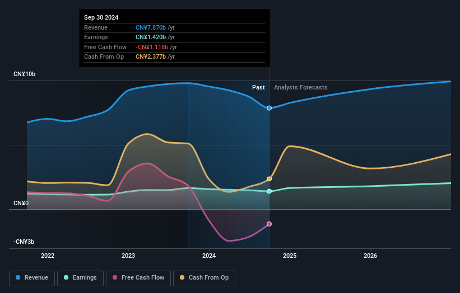Click the -CN¥1.118b free cash flow value
Image resolution: width=460 pixels, height=293 pixels.
coord(152,47)
